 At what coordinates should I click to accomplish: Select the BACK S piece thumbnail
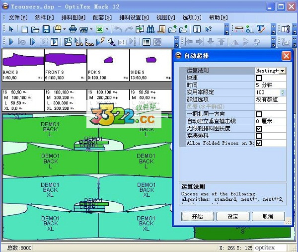23,65
